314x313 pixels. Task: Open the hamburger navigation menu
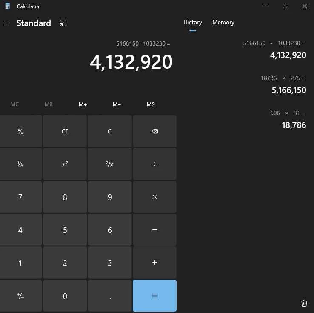coord(7,23)
